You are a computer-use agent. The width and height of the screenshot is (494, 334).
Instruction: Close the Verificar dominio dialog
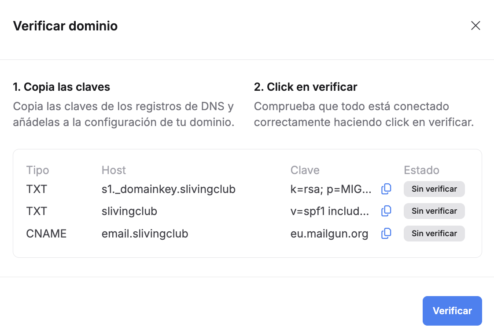(476, 26)
